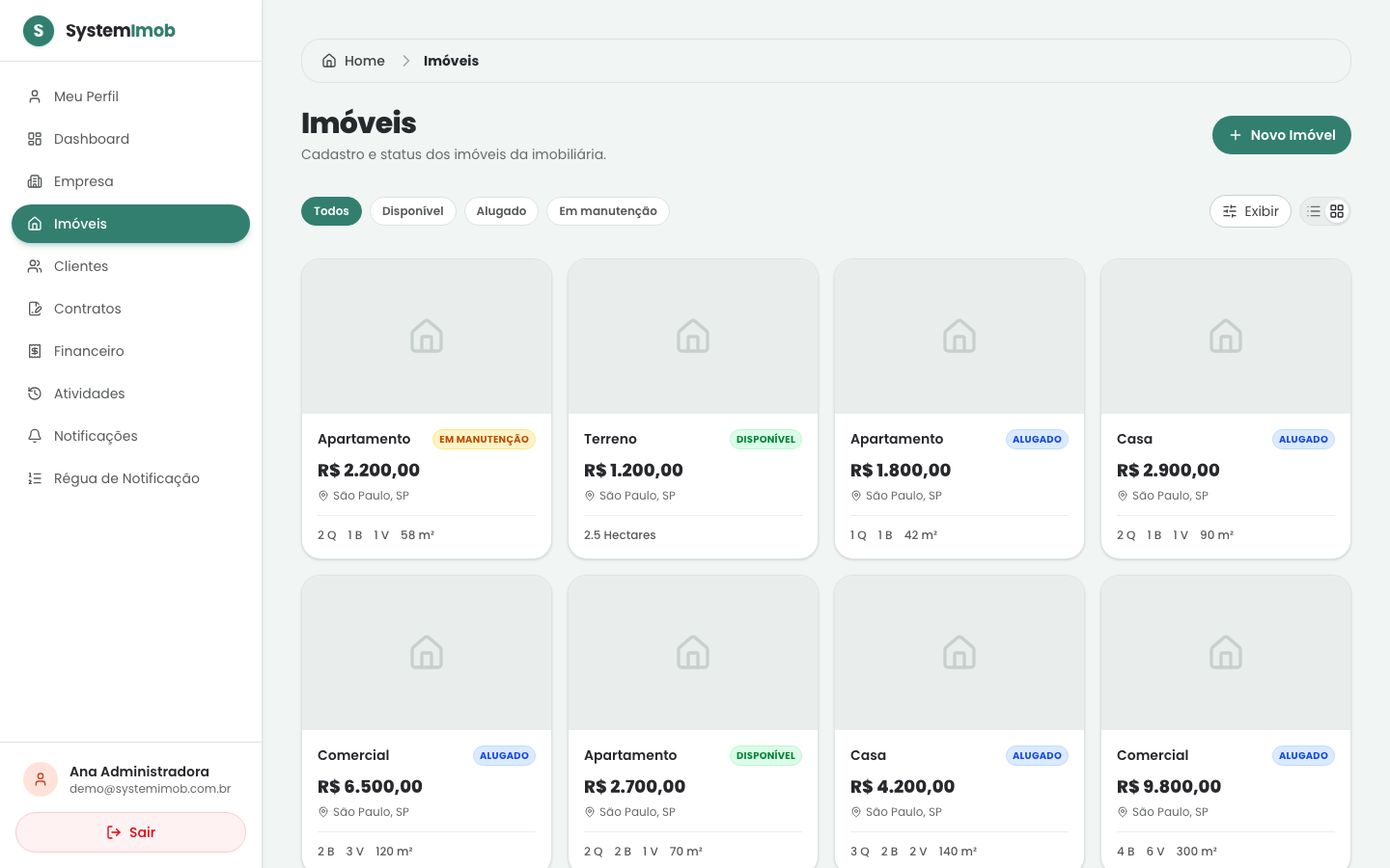Create a new property with Novo Imóvel

pos(1282,135)
